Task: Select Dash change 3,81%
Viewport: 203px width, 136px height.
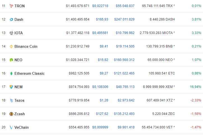Action: click(196, 19)
